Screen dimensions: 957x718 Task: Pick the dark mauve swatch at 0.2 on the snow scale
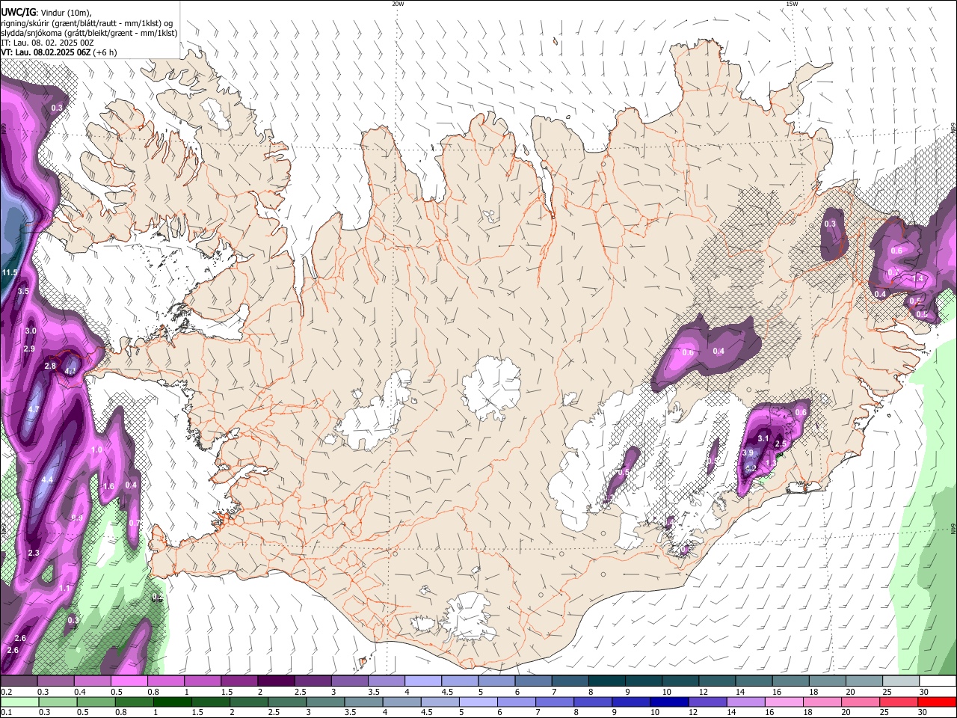click(x=18, y=681)
